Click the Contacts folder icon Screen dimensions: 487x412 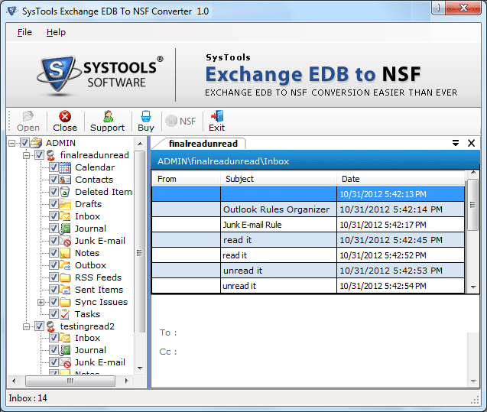[65, 180]
